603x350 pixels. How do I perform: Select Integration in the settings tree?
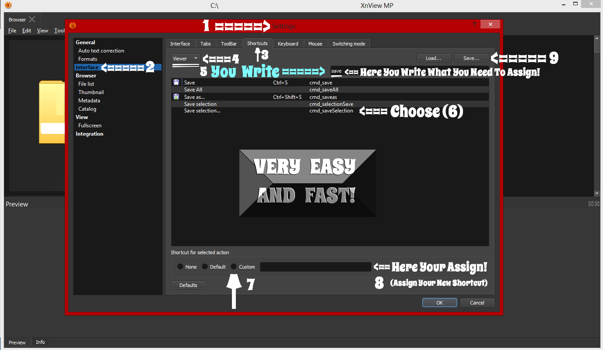click(x=89, y=134)
